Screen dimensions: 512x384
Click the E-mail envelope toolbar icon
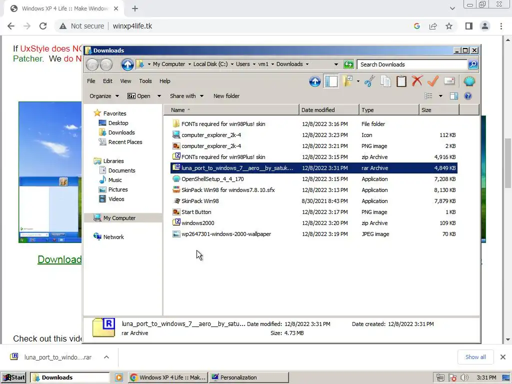(x=449, y=81)
